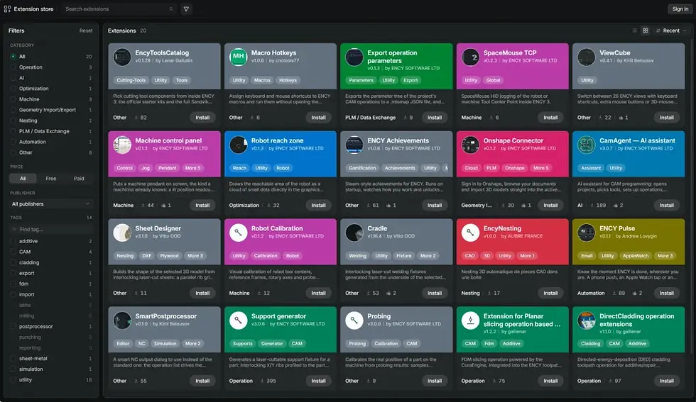Screen dimensions: 696x402
Task: Open CamAgent AI assistant icon
Action: (x=587, y=145)
